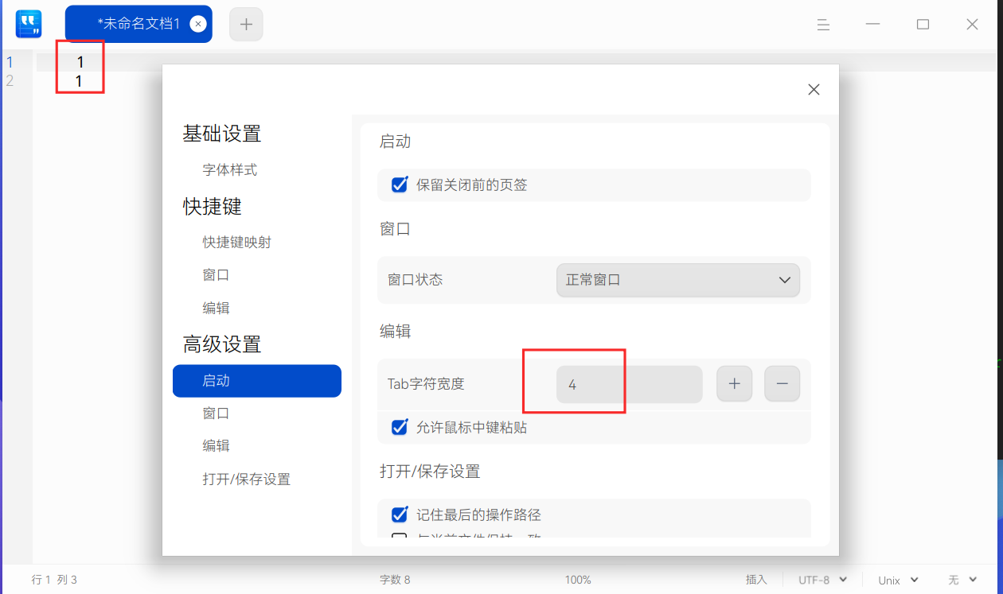
Task: Select 启动 under 高级设置
Action: click(257, 381)
